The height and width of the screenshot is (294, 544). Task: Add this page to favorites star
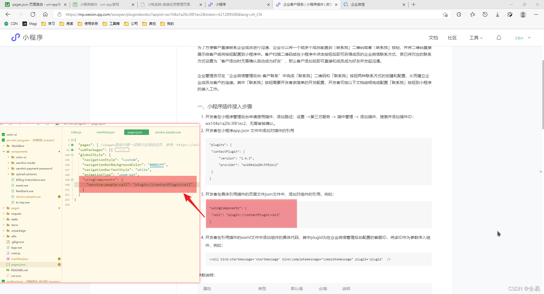pos(445,14)
